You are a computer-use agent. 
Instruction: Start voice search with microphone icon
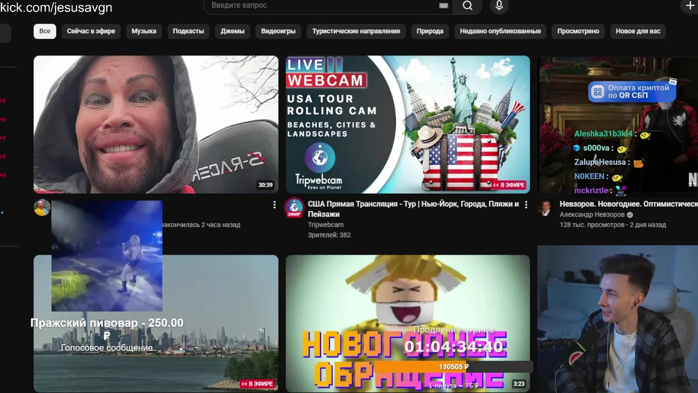tap(498, 6)
